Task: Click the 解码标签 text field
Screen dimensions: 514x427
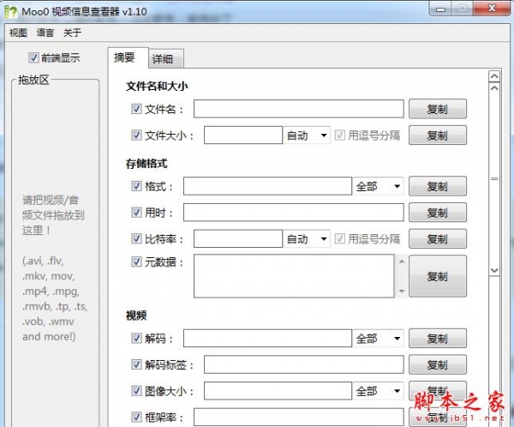Action: 304,364
